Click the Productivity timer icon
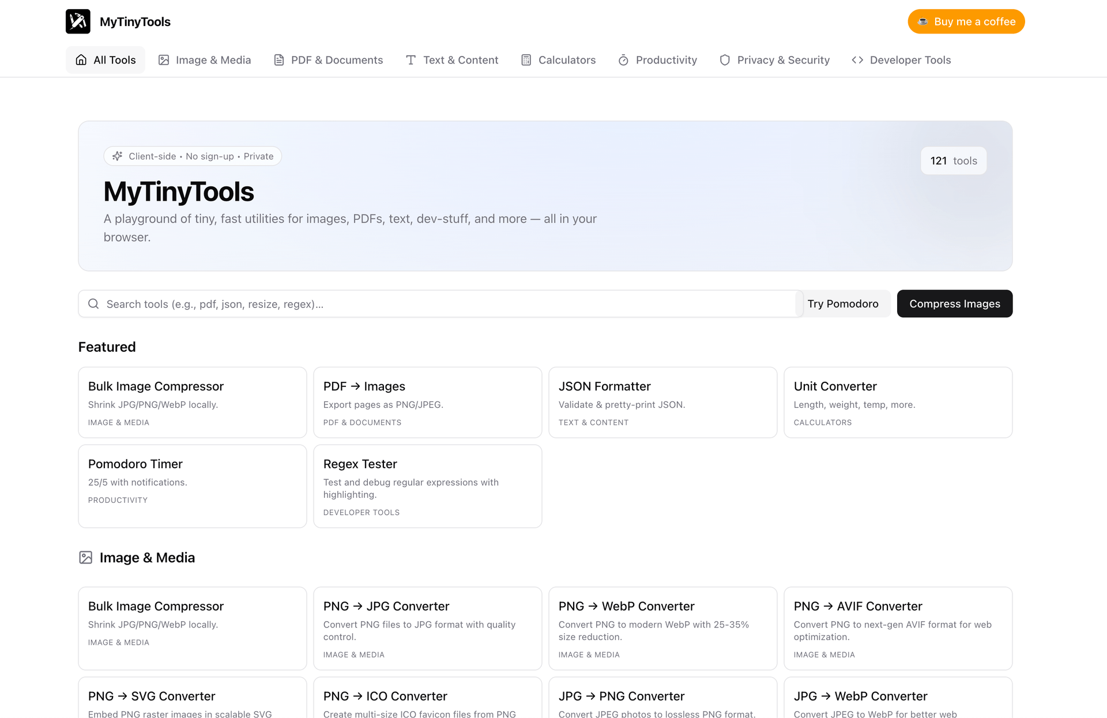Screen dimensions: 1107x718 623,60
